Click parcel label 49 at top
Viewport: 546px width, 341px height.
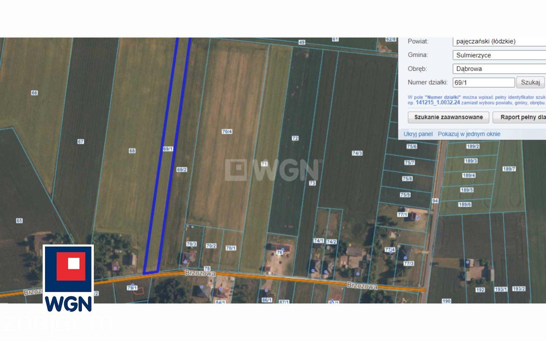[x=302, y=42]
